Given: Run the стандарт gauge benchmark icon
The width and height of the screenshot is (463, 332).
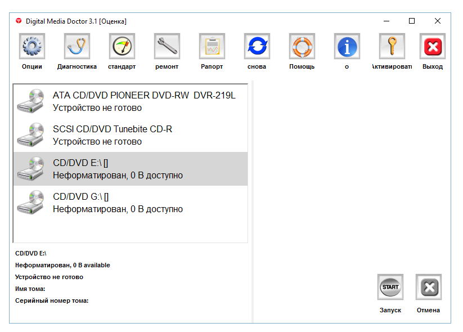Looking at the screenshot, I should click(122, 46).
